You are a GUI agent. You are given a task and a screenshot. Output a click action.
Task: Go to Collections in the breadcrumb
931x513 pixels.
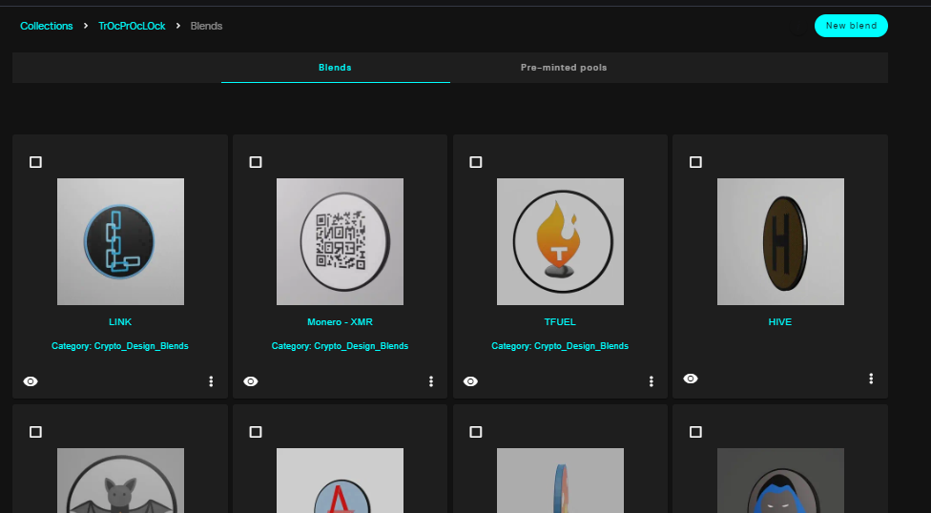coord(47,26)
